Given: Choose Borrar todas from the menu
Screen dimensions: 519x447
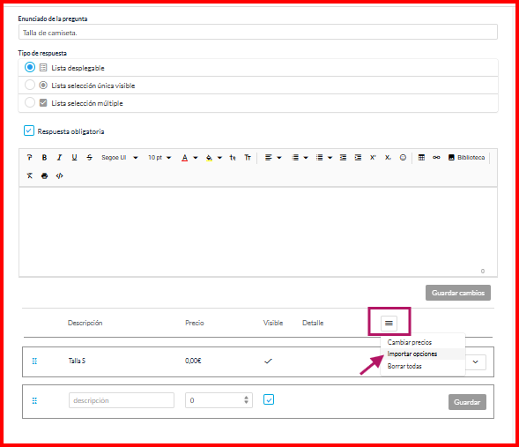Looking at the screenshot, I should 404,366.
